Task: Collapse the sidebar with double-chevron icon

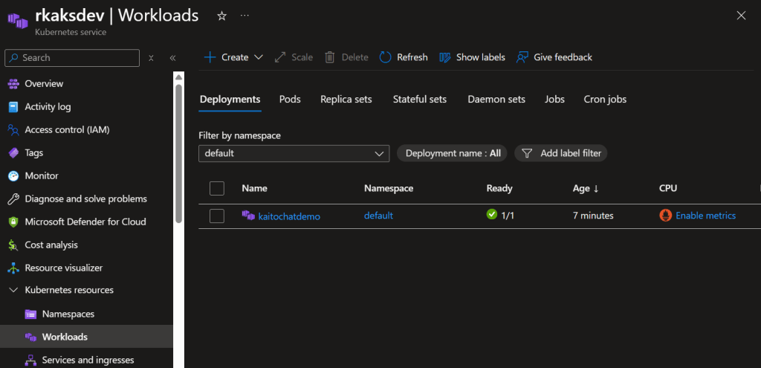Action: (172, 58)
